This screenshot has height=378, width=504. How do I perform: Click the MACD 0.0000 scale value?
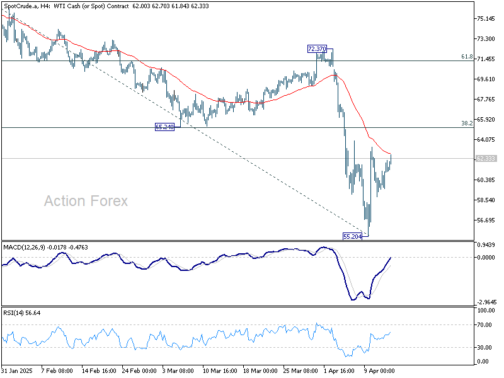click(x=486, y=258)
